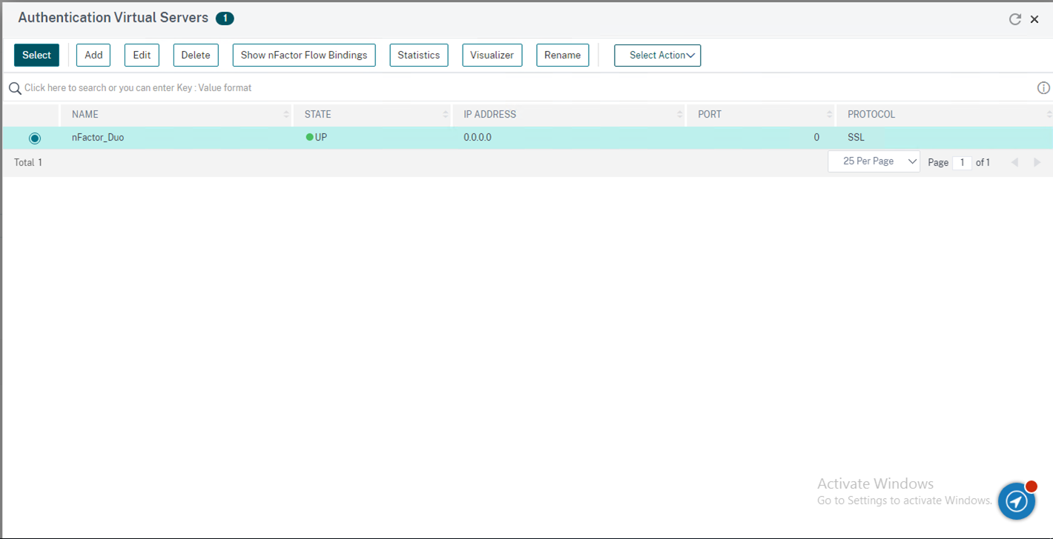Click the Add button
This screenshot has width=1053, height=539.
click(x=93, y=56)
